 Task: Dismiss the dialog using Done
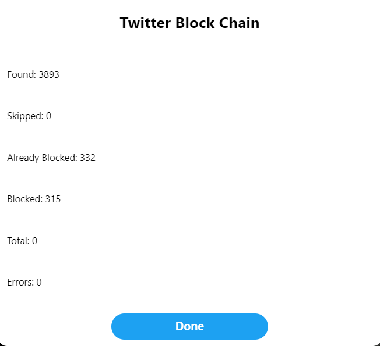click(189, 326)
